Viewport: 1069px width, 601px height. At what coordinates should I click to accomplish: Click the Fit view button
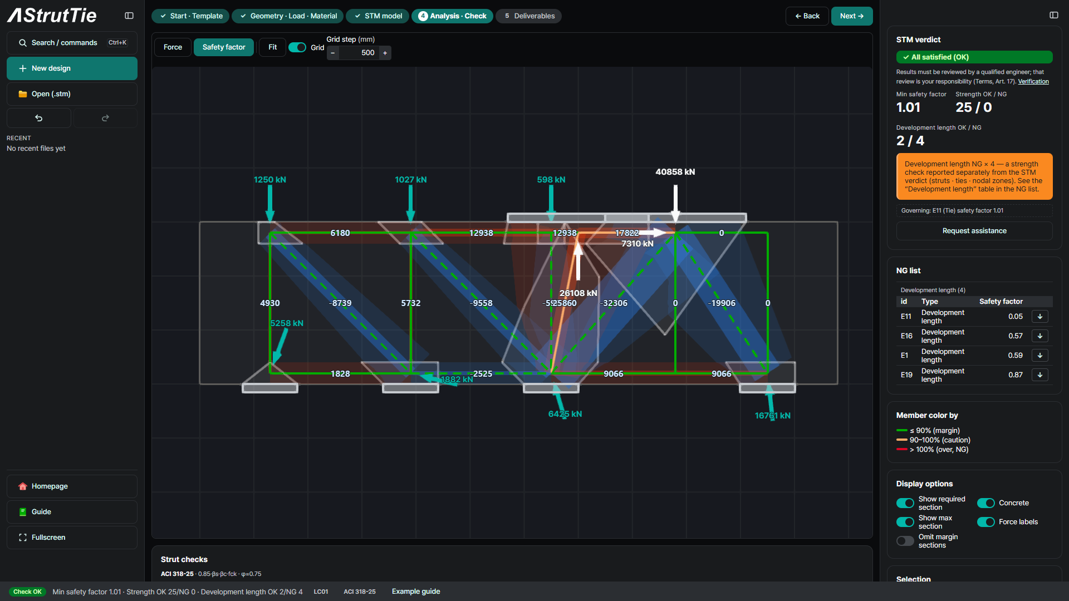(272, 47)
